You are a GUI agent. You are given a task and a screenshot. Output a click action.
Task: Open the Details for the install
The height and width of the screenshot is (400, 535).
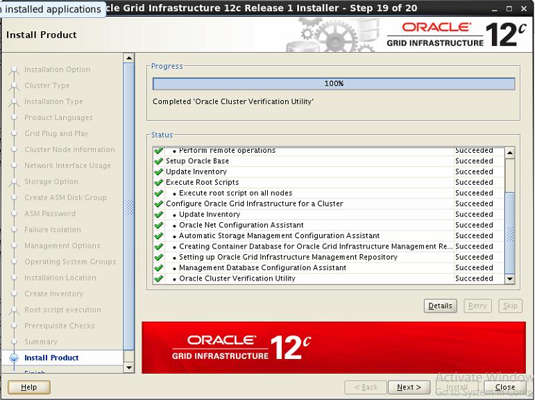440,306
